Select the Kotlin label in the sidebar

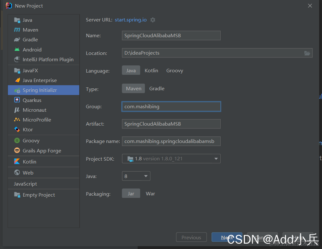point(30,162)
